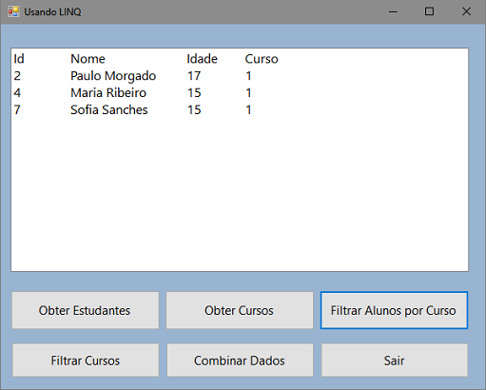Select the Maria Ribeiro list entry
Screen dimensions: 486x390
240,93
